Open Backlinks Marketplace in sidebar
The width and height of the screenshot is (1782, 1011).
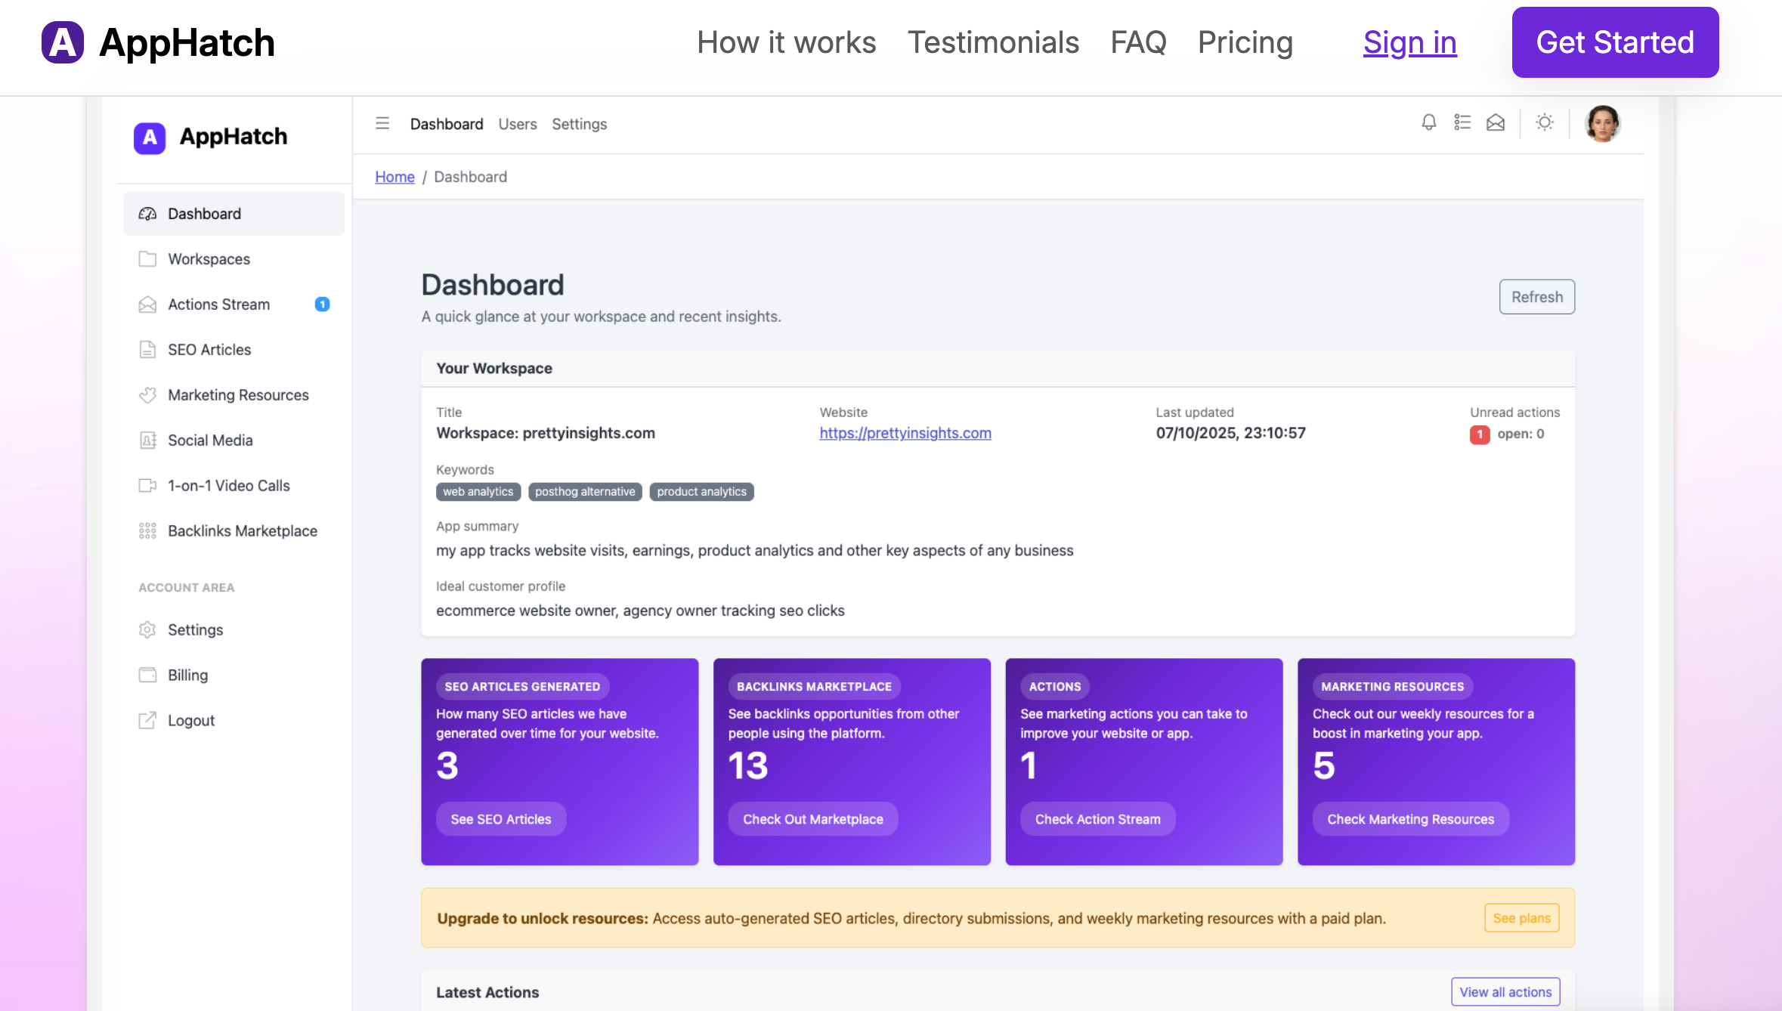242,531
